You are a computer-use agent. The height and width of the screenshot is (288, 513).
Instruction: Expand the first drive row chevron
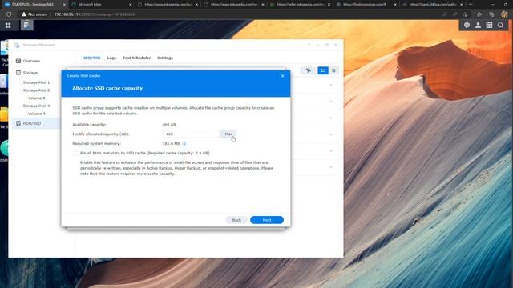point(331,85)
